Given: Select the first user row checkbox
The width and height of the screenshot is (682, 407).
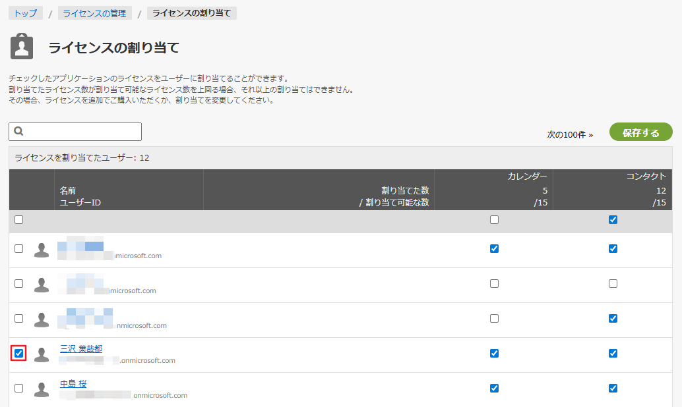Looking at the screenshot, I should [x=18, y=248].
